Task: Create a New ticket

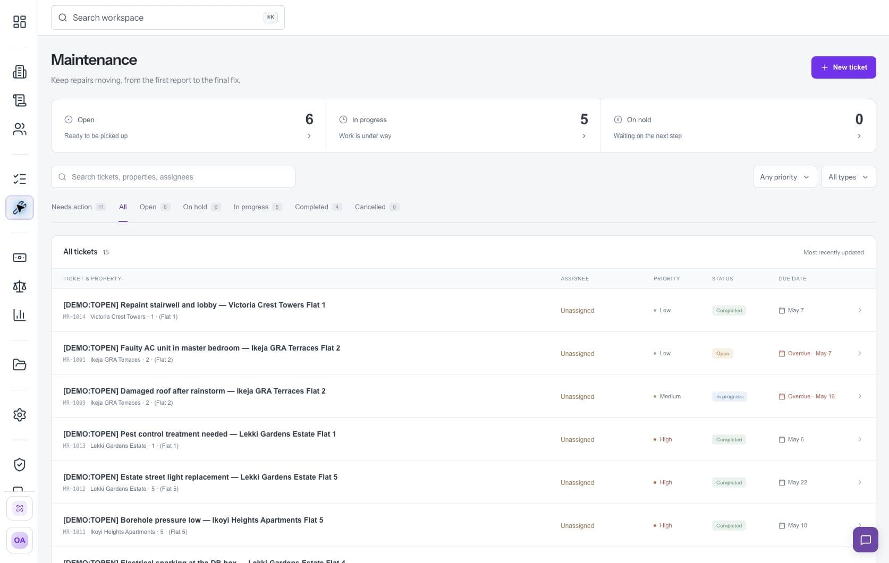Action: point(843,67)
